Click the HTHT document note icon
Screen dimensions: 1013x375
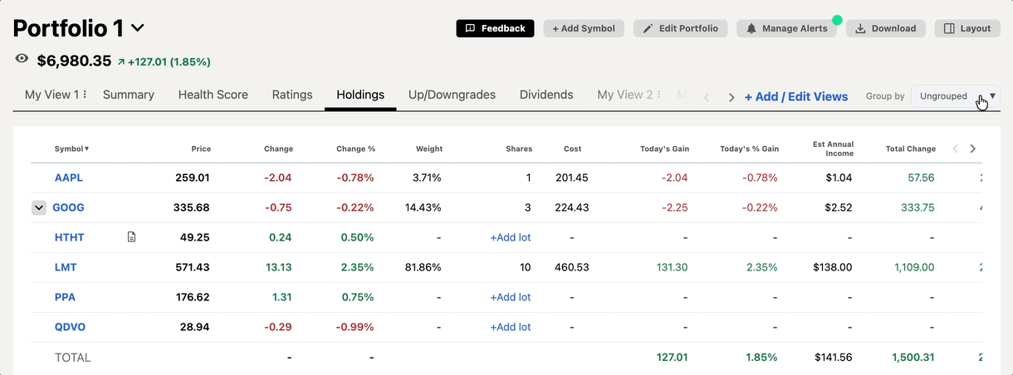pyautogui.click(x=131, y=237)
